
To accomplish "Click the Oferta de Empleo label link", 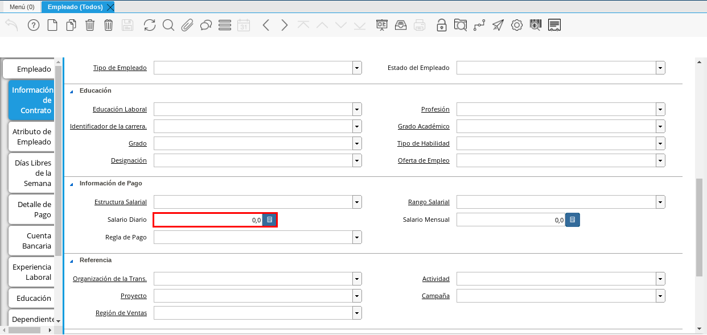I will coord(424,160).
